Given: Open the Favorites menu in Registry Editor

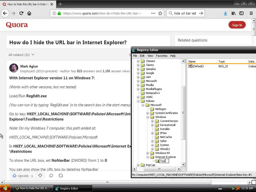Looking at the screenshot, I should 162,56.
